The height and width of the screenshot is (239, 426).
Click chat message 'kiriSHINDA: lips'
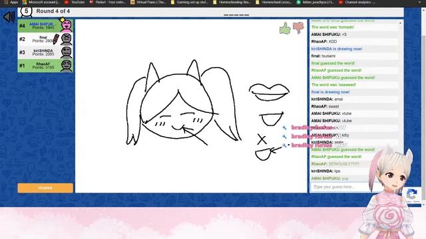click(325, 171)
